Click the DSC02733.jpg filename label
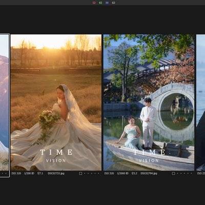 (x=56, y=173)
